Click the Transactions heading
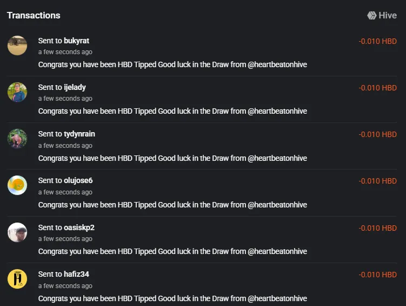This screenshot has width=406, height=306. point(34,15)
